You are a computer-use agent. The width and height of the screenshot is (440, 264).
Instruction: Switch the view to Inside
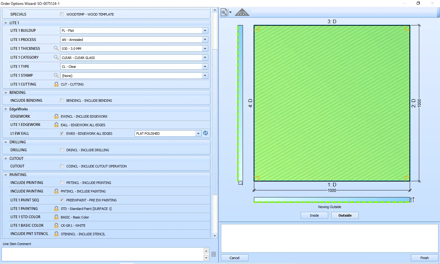click(314, 215)
